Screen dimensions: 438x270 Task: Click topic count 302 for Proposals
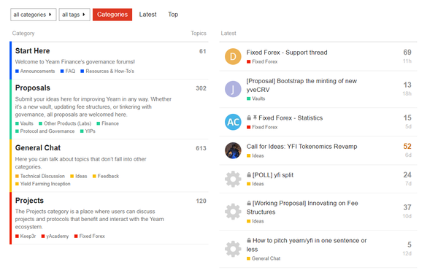coord(201,88)
